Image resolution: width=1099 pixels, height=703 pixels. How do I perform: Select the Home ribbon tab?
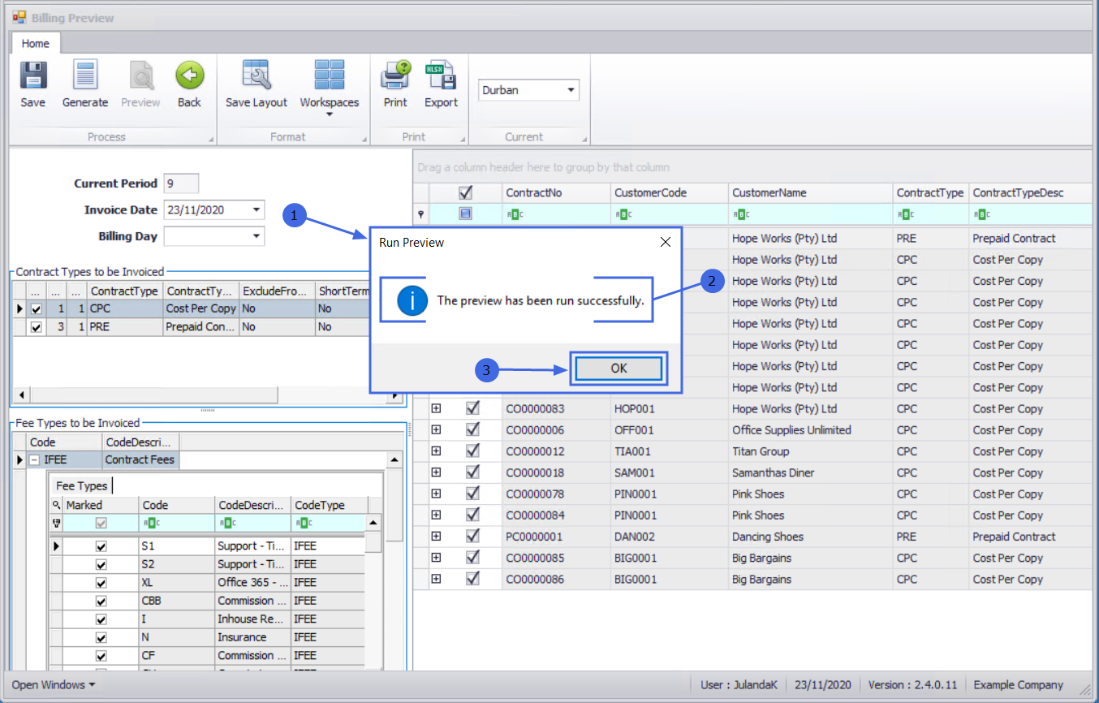click(x=35, y=44)
